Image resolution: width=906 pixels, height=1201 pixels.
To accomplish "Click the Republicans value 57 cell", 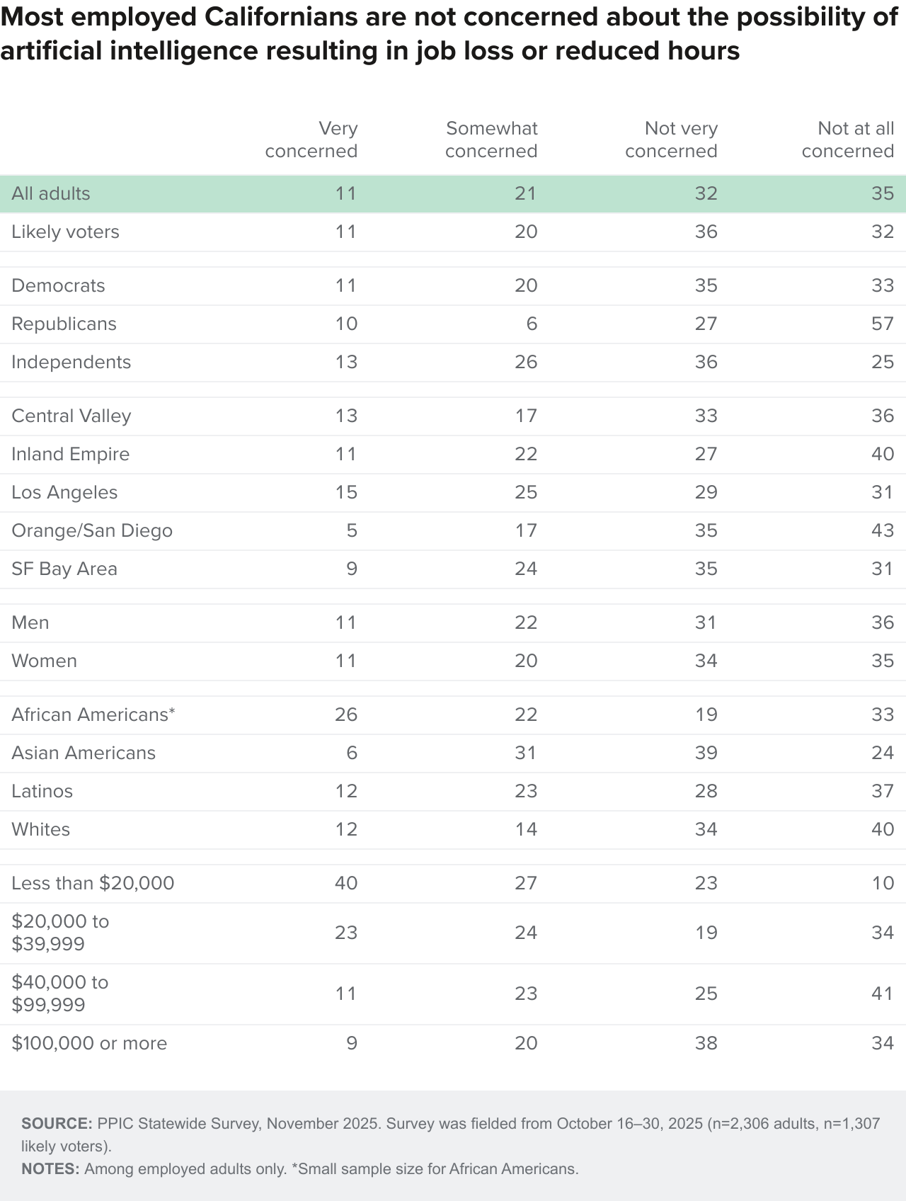I will [x=883, y=324].
